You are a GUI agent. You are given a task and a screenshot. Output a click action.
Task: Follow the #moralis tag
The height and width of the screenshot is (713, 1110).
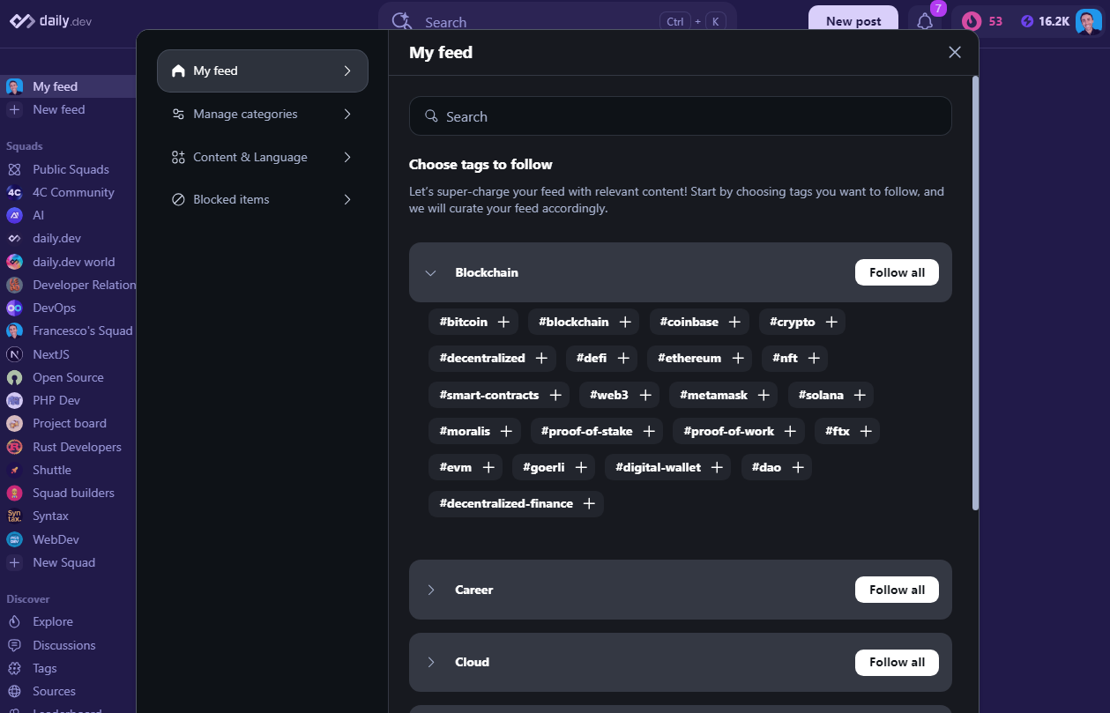pos(474,431)
